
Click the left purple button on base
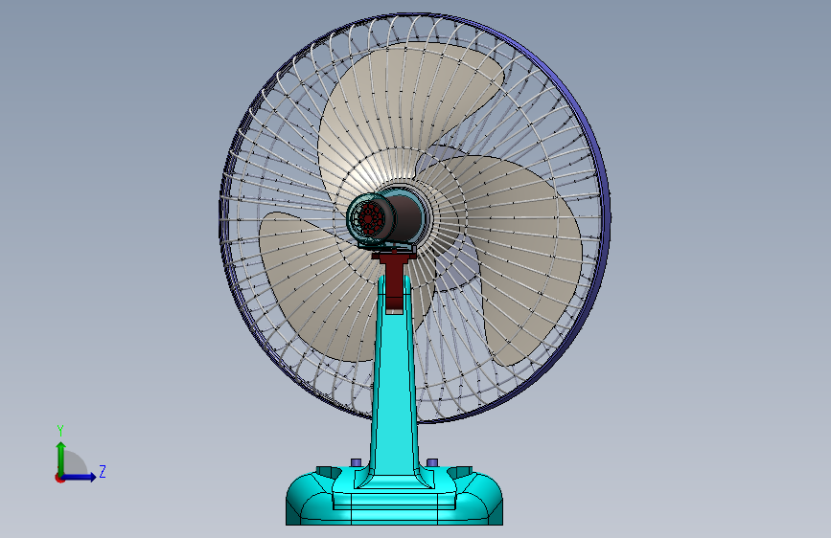357,462
